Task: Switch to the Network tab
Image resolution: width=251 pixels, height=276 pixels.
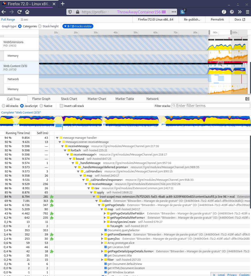Action: point(152,99)
